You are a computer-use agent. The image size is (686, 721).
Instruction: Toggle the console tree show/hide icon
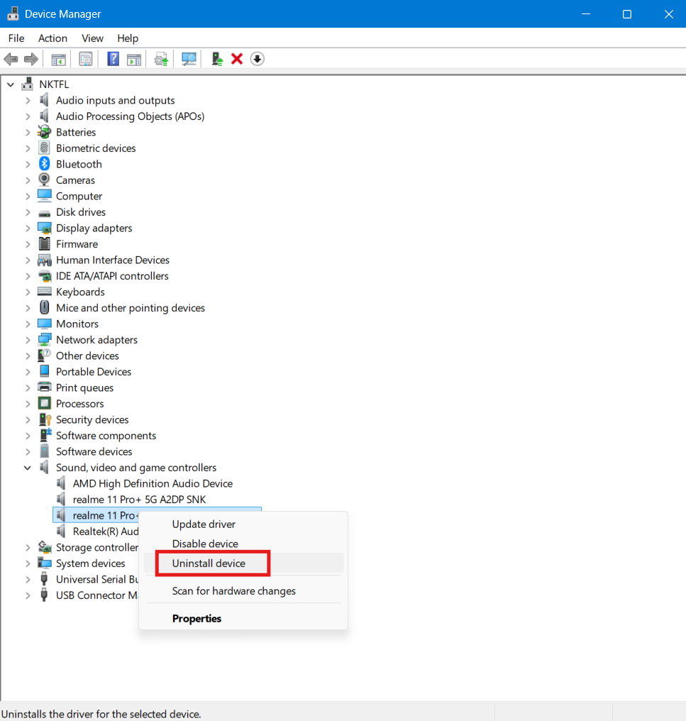point(58,59)
